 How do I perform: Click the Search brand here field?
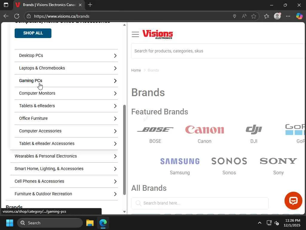coord(200,203)
